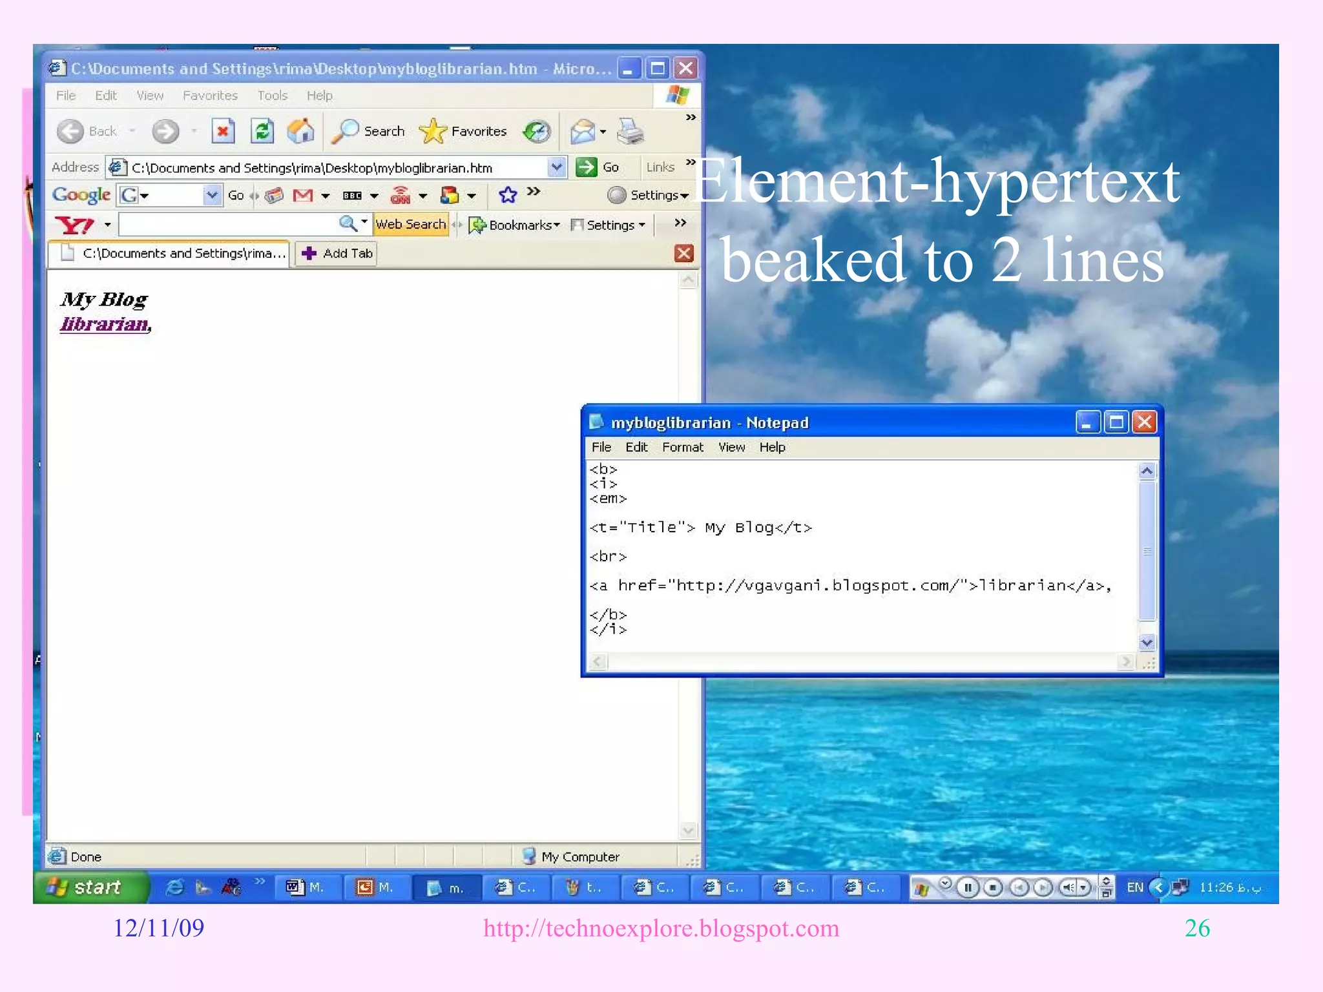Open the History icon in toolbar

[x=536, y=131]
